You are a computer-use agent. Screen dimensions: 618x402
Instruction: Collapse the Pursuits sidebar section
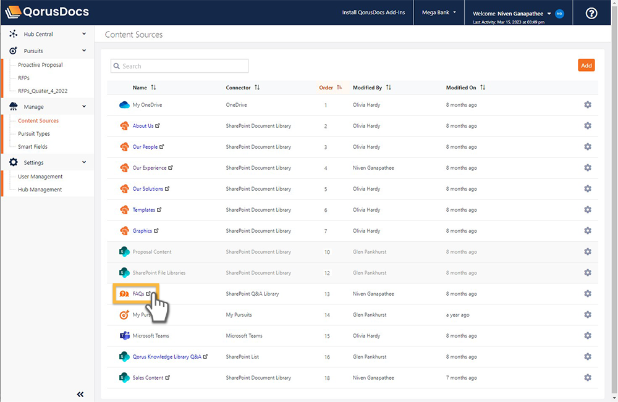(84, 51)
